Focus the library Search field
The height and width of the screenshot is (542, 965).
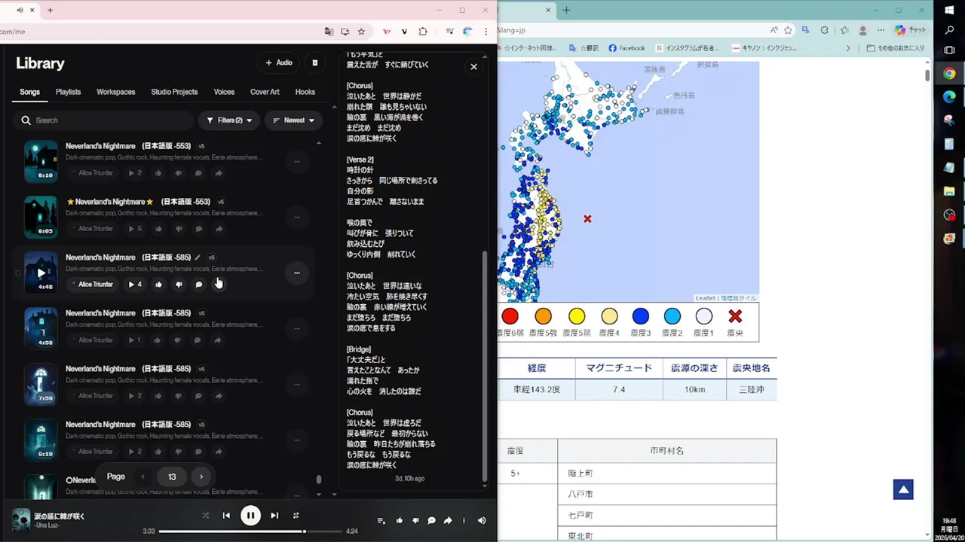click(x=103, y=120)
